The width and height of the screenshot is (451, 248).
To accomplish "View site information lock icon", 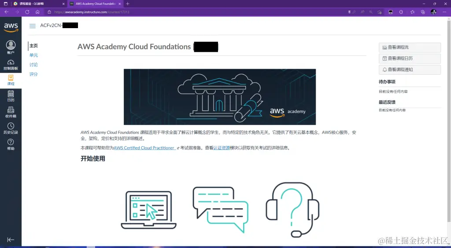I will pyautogui.click(x=49, y=12).
